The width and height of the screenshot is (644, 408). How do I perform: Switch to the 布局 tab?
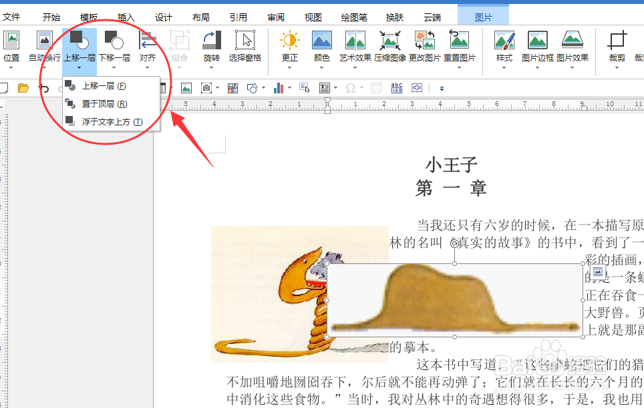point(201,17)
